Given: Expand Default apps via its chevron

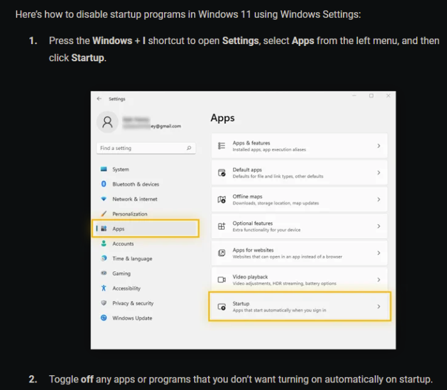Looking at the screenshot, I should tap(379, 172).
